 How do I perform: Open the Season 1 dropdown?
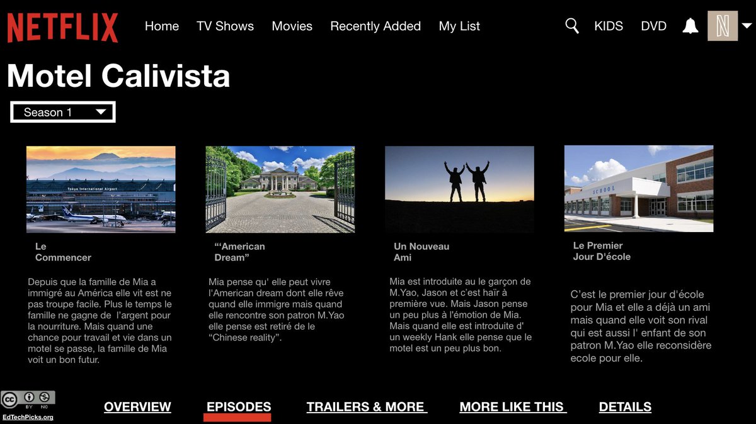click(x=63, y=112)
